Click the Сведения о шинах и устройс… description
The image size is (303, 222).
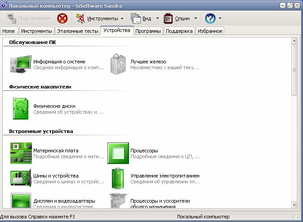(x=69, y=182)
